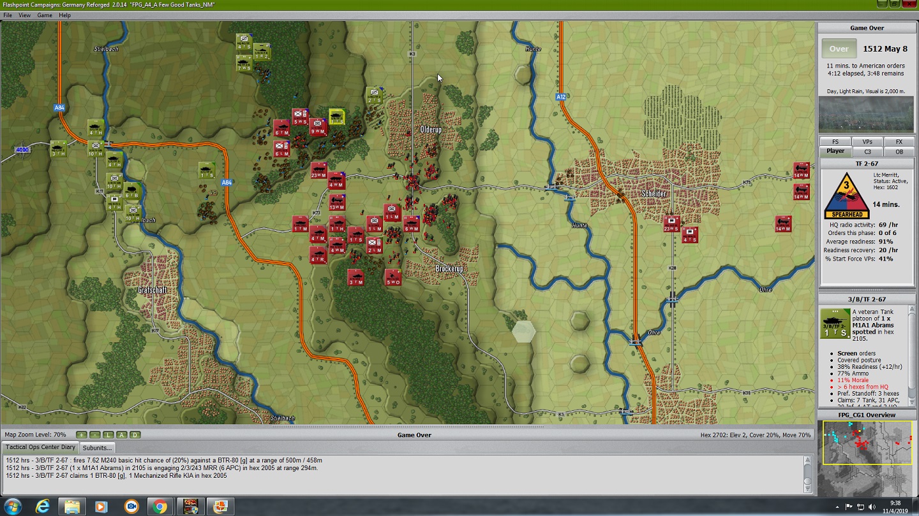Select the green 3 T H unit counter
This screenshot has height=516, width=919.
click(58, 149)
